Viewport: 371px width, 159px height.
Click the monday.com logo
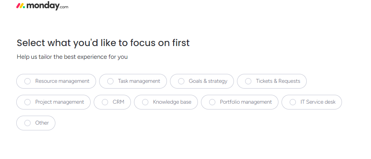pyautogui.click(x=42, y=6)
